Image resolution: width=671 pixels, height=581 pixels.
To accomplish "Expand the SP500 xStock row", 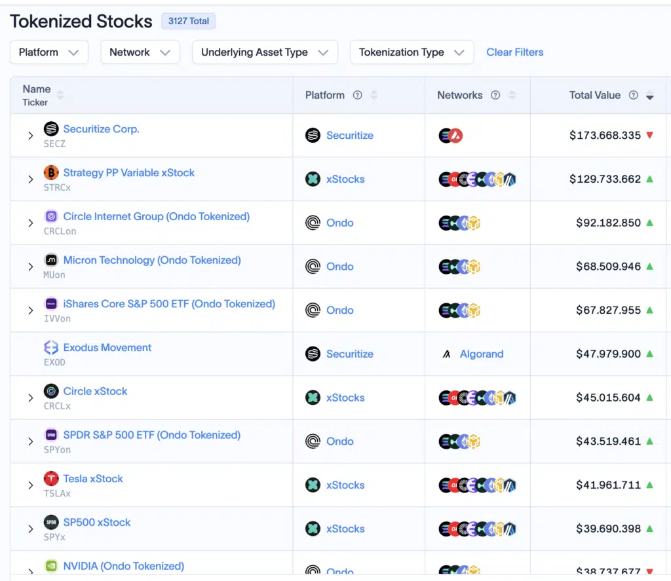I will click(30, 529).
